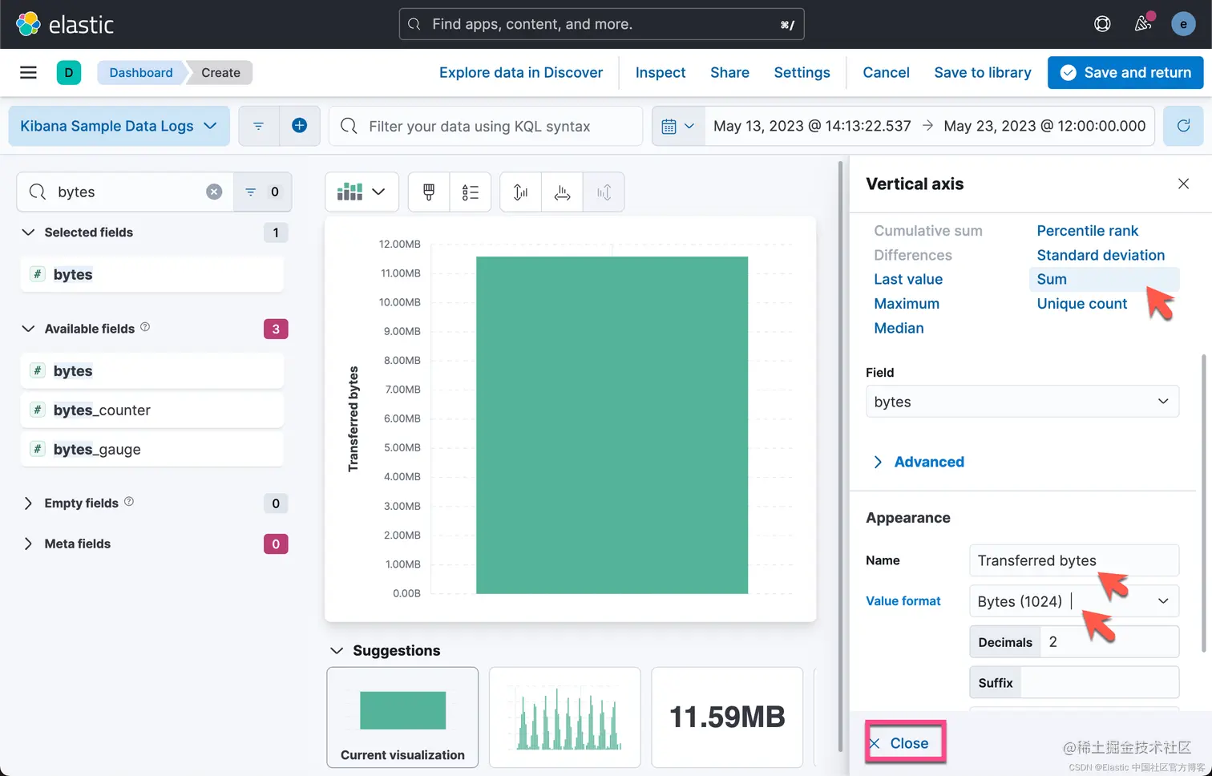1212x776 pixels.
Task: Select bytes under Available fields
Action: pyautogui.click(x=151, y=371)
